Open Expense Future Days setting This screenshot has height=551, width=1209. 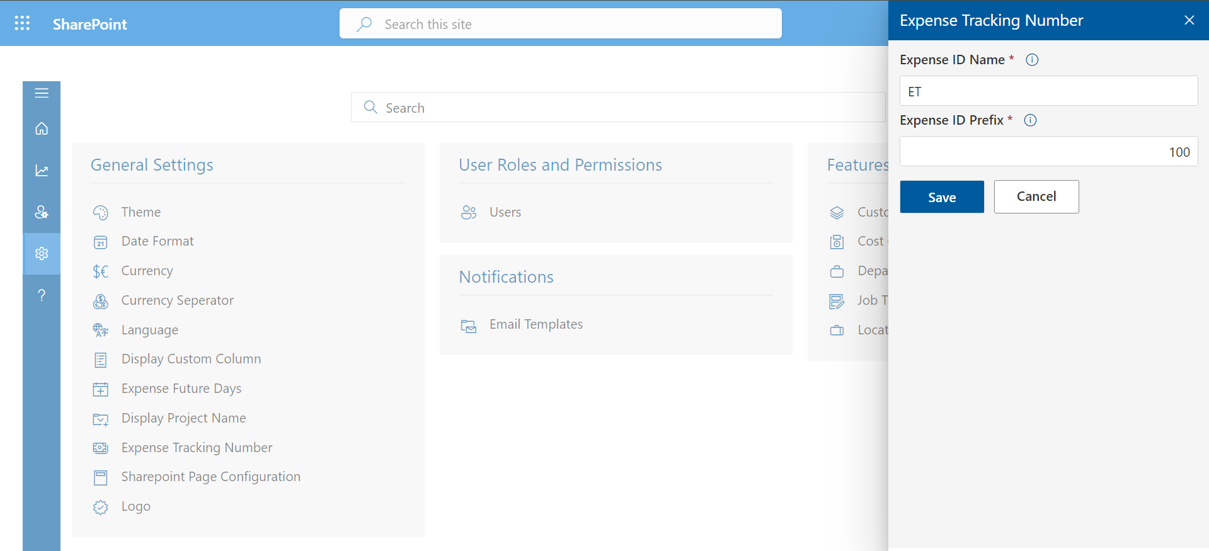point(181,389)
